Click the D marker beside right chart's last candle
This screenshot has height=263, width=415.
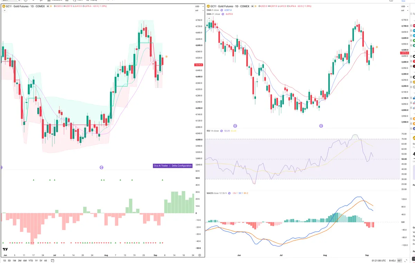(377, 47)
